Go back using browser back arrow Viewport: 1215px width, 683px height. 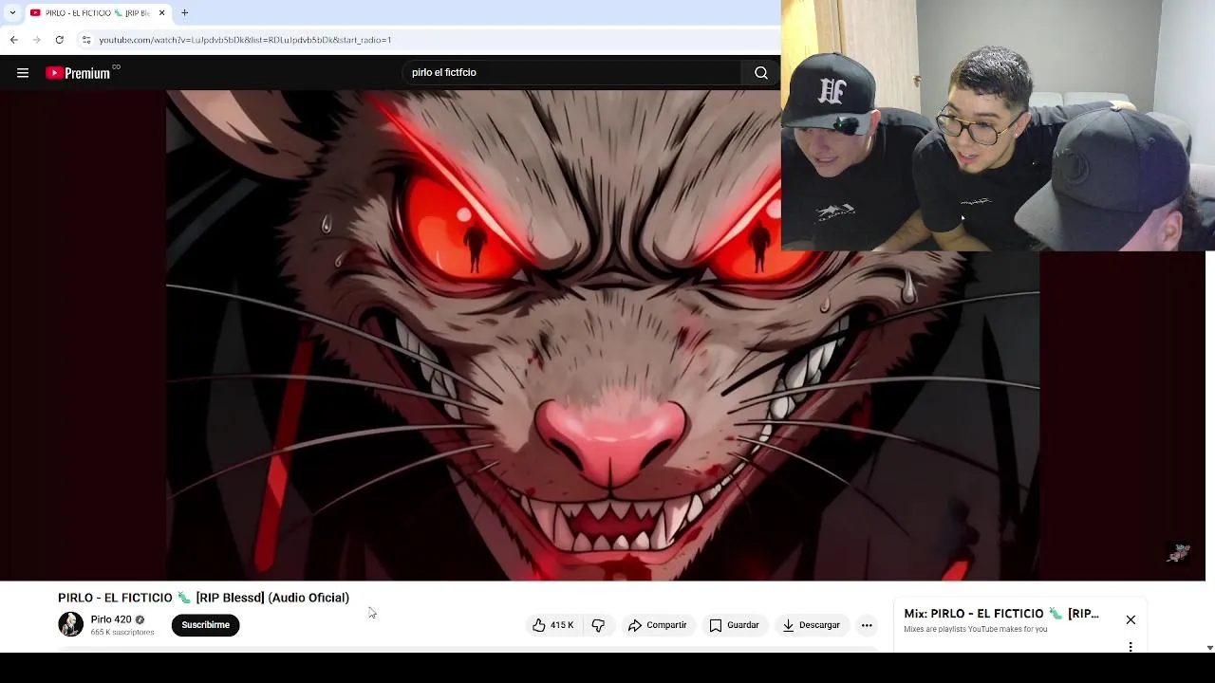[13, 40]
